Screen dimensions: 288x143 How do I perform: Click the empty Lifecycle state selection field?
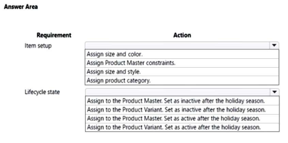tap(177, 92)
